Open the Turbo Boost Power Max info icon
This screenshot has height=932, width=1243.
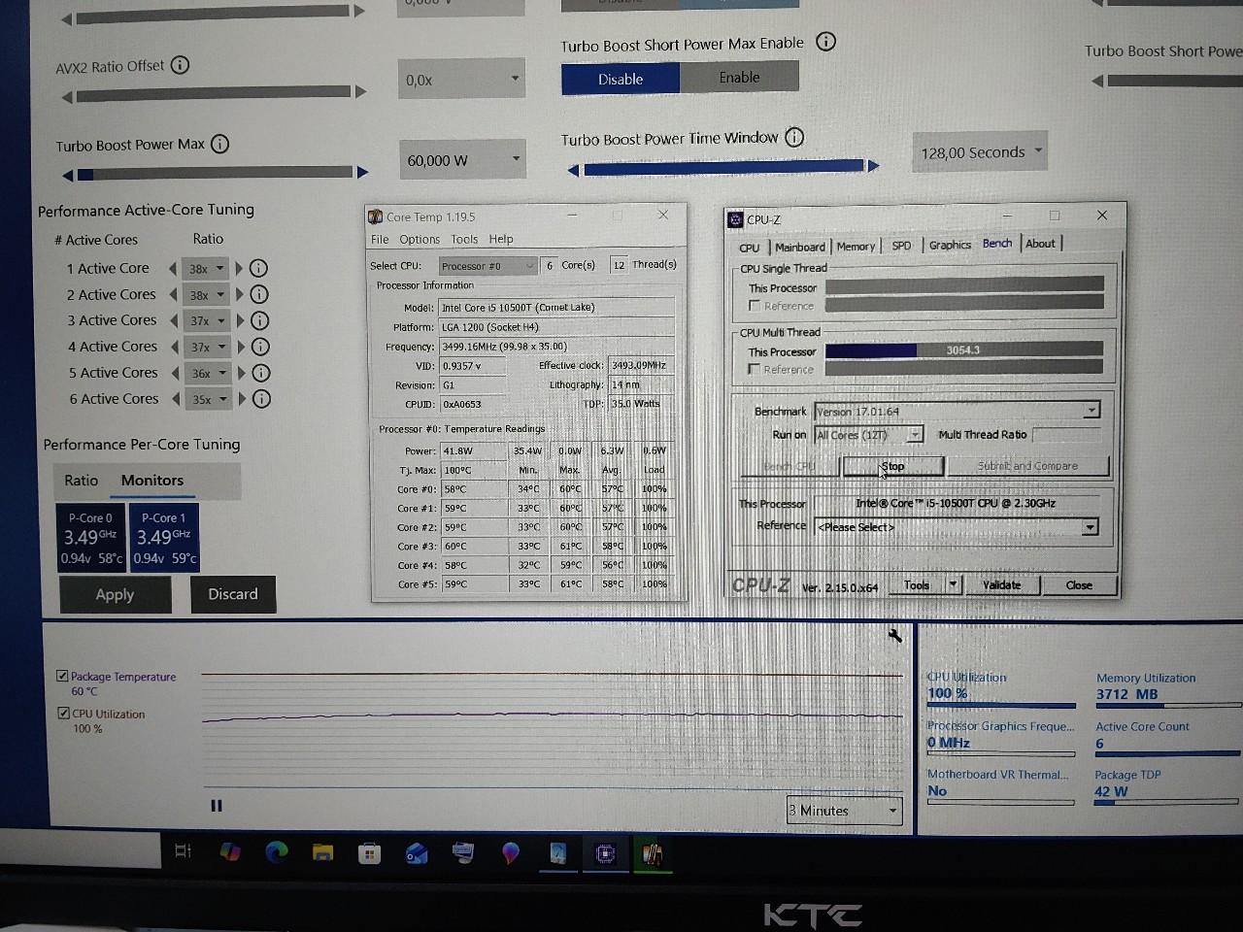click(x=220, y=144)
